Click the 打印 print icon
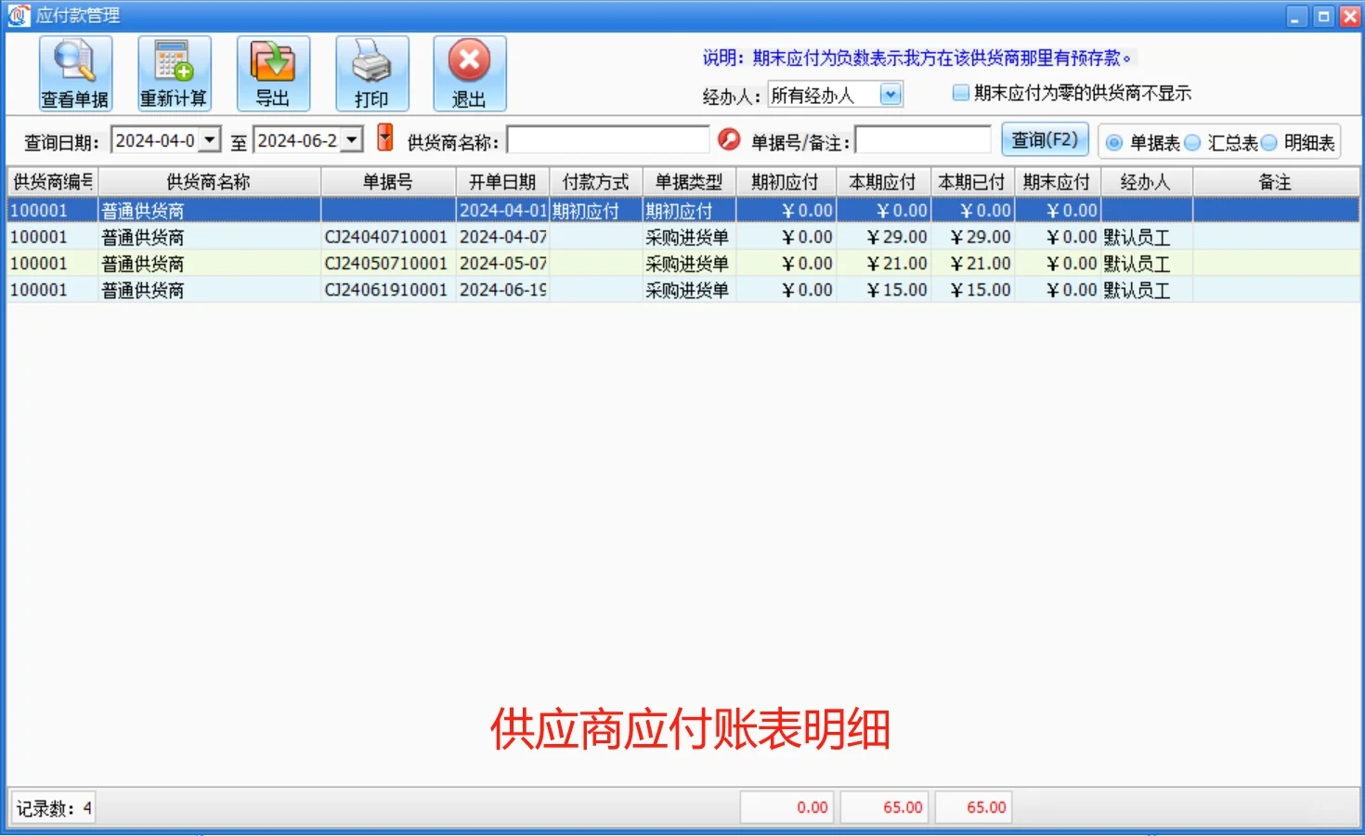This screenshot has height=836, width=1365. [x=371, y=72]
